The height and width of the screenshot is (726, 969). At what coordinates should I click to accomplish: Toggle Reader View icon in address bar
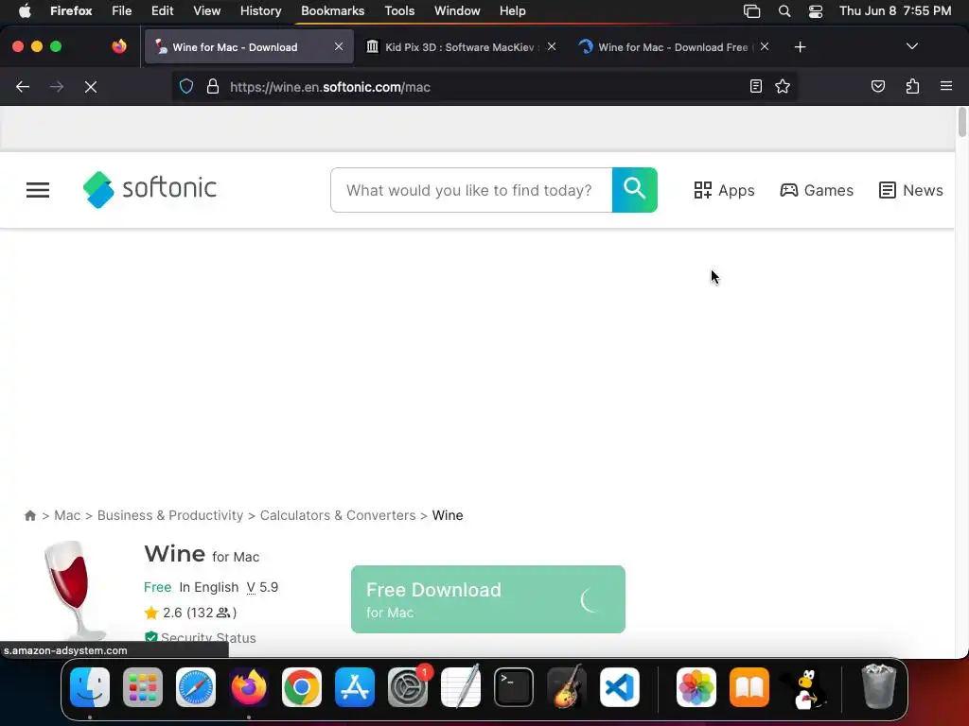pos(756,86)
